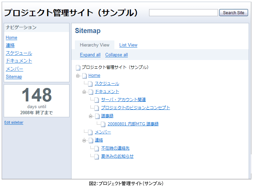
Task: Click the 148 days countdown number
Action: (x=37, y=95)
